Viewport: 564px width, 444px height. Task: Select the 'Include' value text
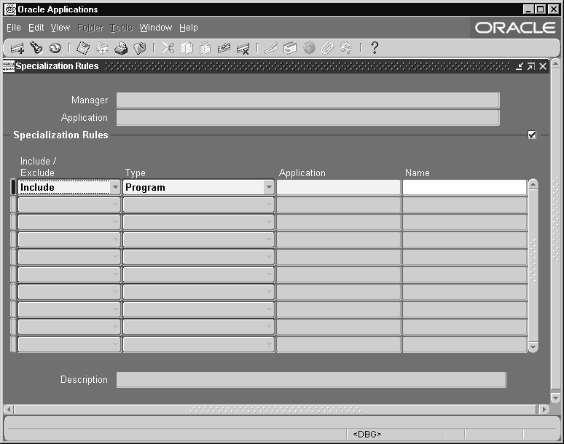click(37, 188)
